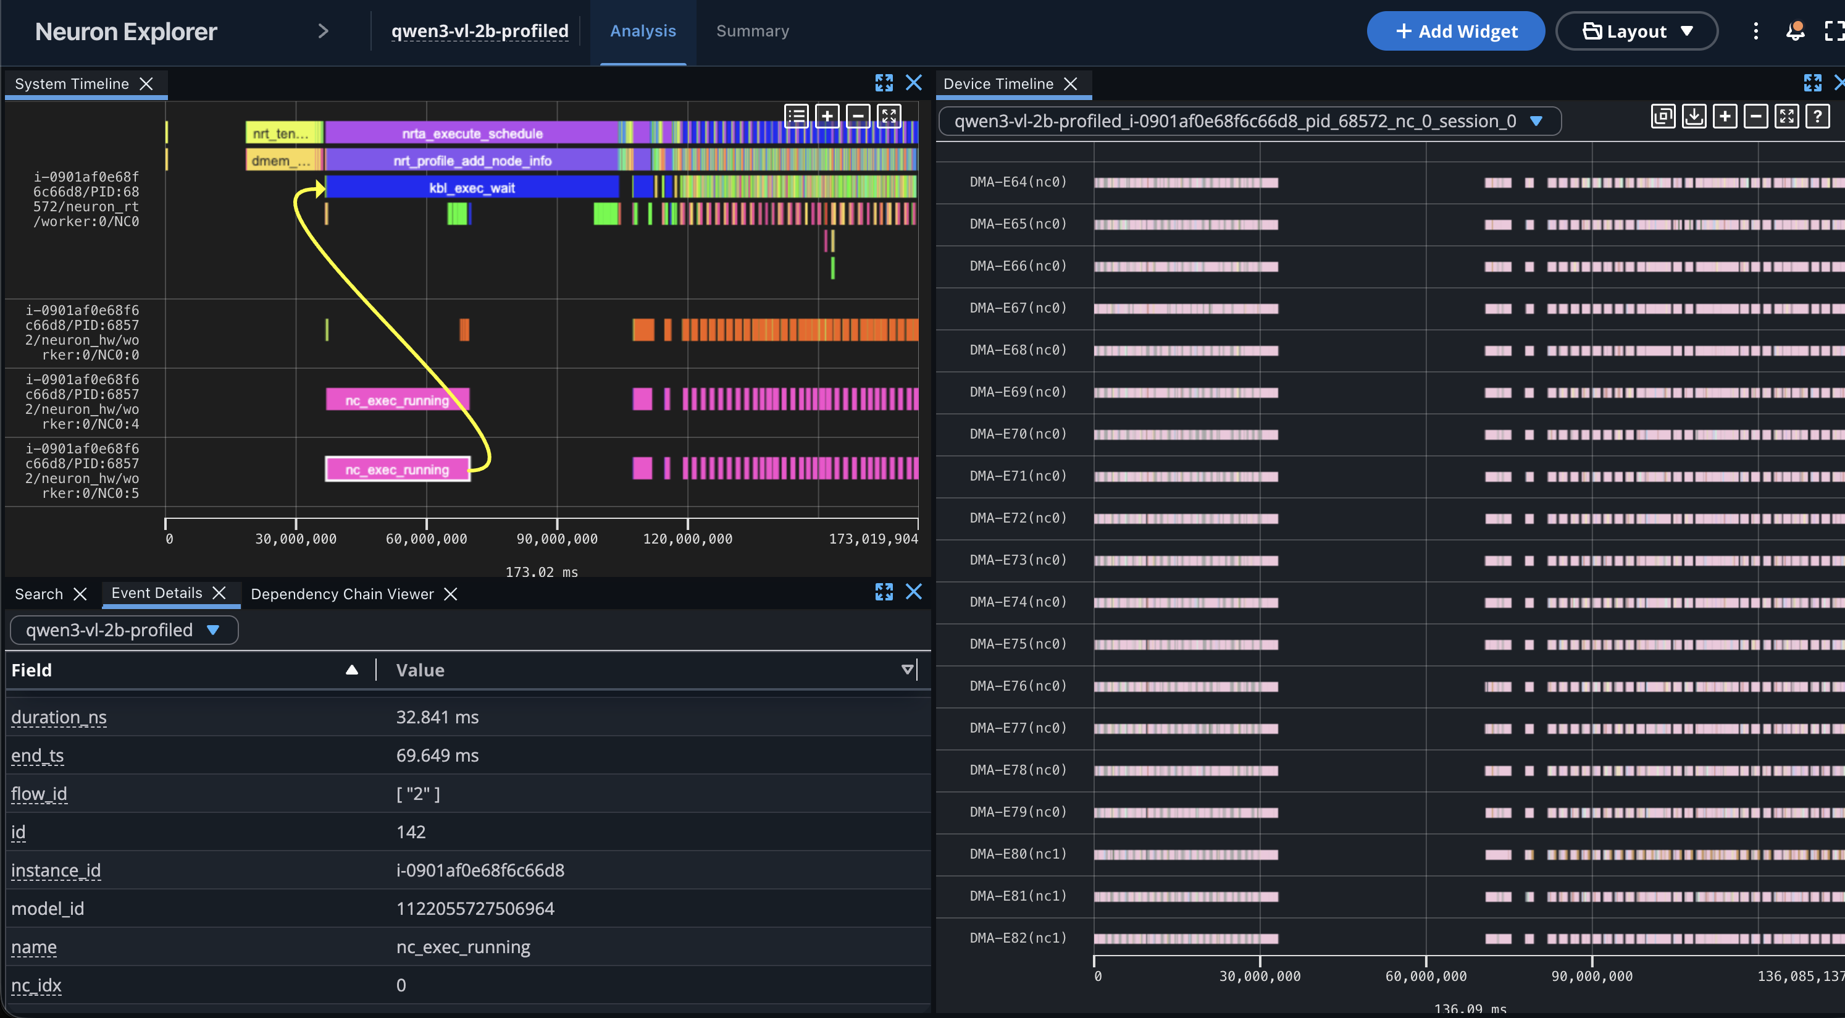Open Device Timeline help icon
This screenshot has width=1845, height=1018.
(1817, 116)
